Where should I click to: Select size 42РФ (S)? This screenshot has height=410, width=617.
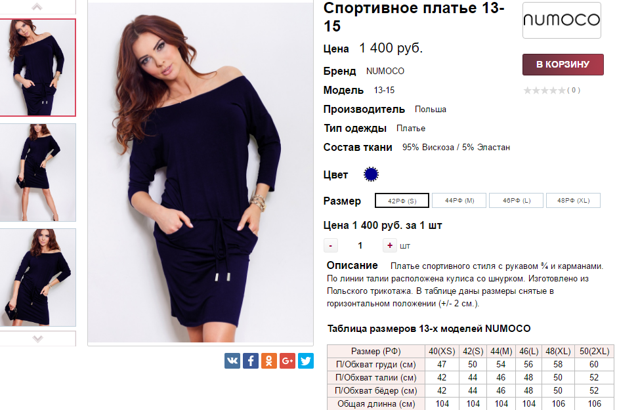[x=402, y=201]
